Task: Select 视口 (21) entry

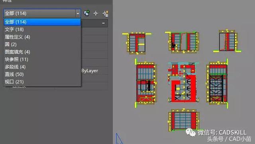Action: tap(42, 82)
